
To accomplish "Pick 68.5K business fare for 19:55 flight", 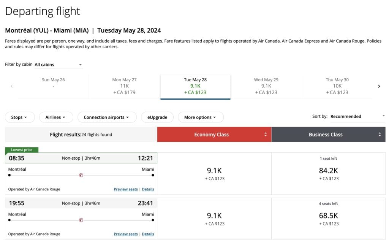I will pos(328,219).
